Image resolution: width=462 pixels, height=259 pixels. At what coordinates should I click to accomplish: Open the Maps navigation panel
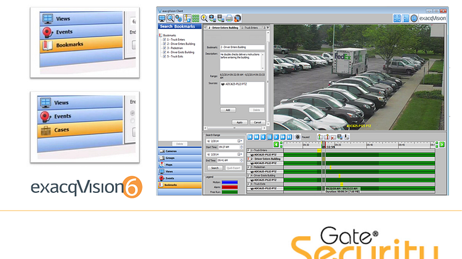[180, 164]
